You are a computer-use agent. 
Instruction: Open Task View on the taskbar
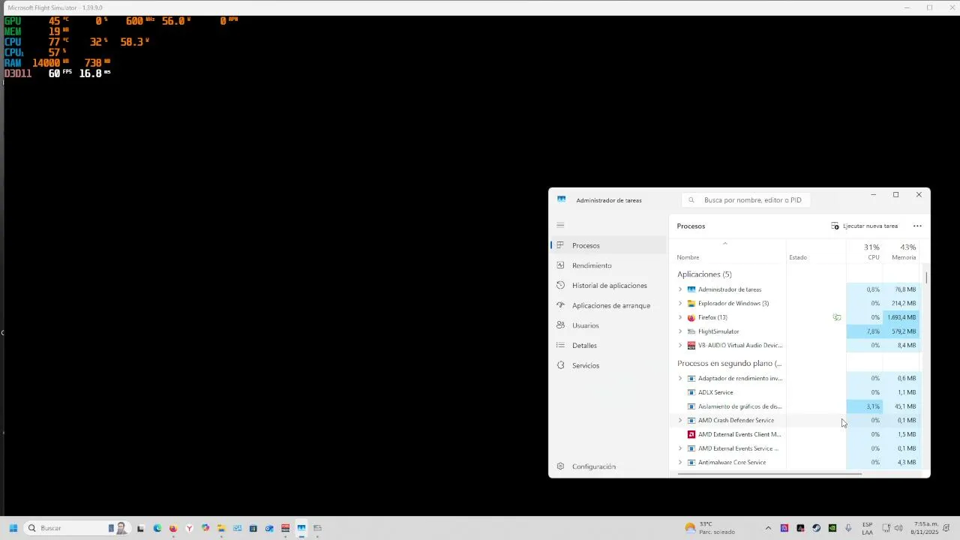140,528
